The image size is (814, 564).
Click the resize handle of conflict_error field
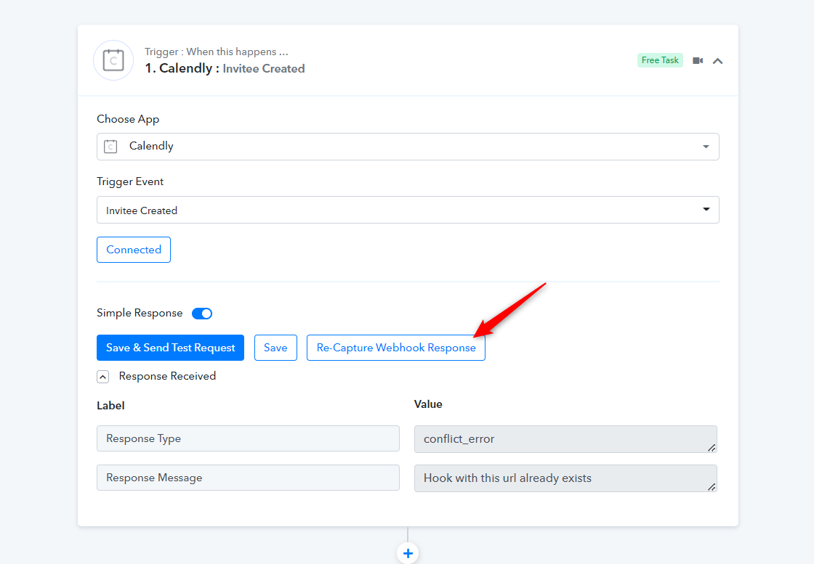tap(712, 448)
